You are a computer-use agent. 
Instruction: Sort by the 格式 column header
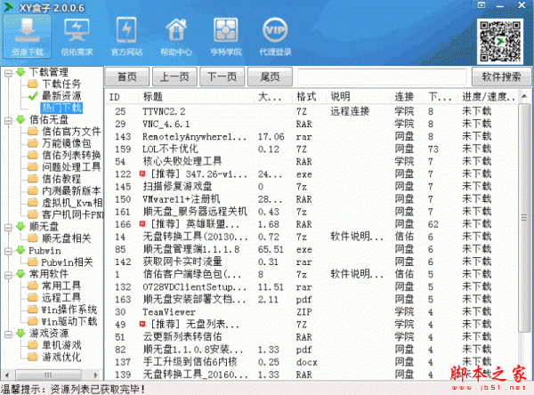(309, 97)
